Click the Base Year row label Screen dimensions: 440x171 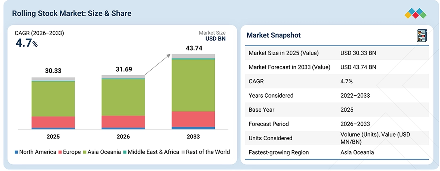tap(261, 110)
